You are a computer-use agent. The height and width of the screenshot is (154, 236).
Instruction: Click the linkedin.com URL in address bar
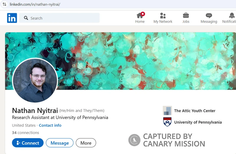35,4
